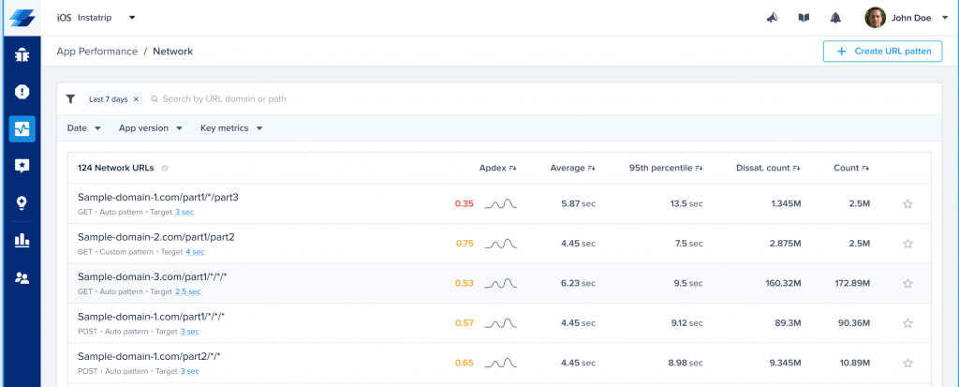The image size is (959, 387).
Task: Click the megaphone announcements icon
Action: 772,18
